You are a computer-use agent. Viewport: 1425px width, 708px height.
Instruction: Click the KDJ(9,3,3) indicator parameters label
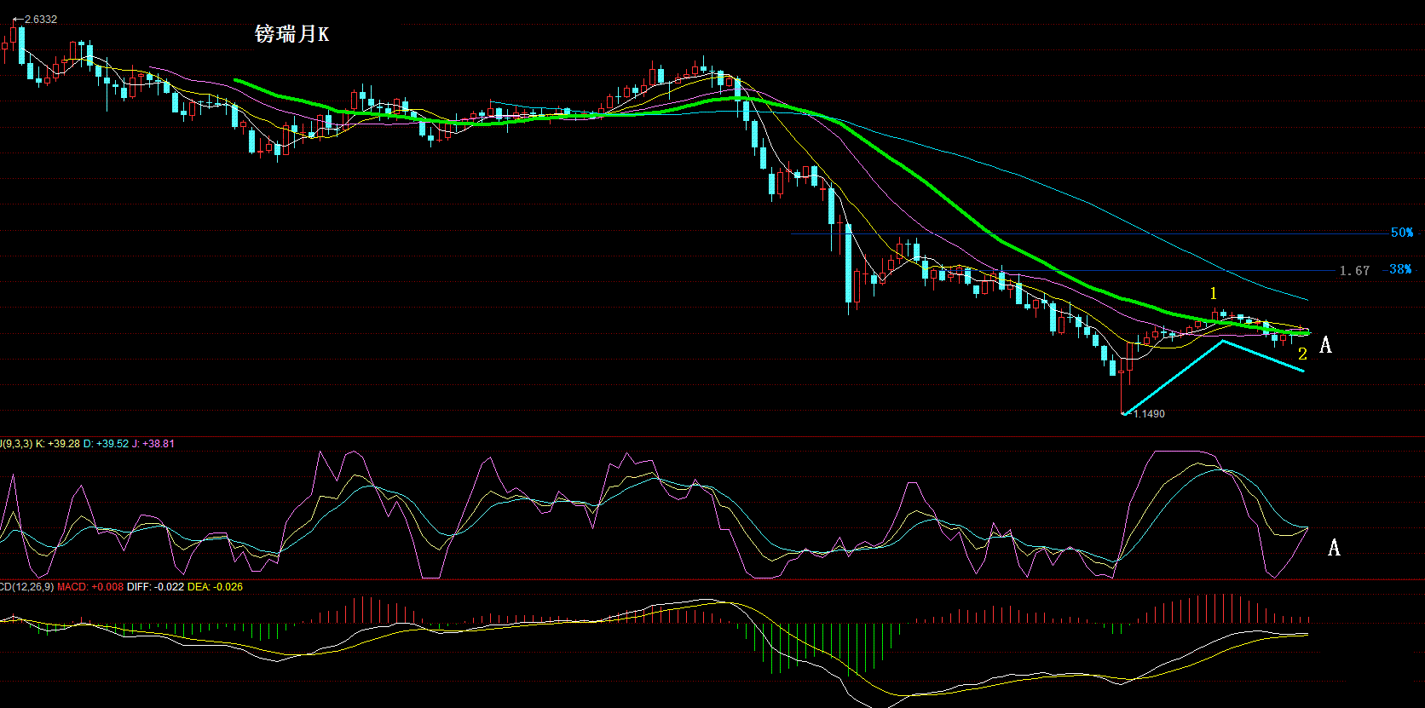pos(16,444)
